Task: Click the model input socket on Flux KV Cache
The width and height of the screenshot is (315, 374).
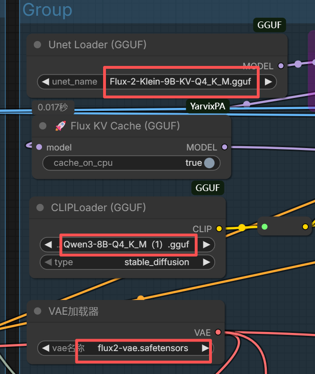Action: [x=39, y=147]
